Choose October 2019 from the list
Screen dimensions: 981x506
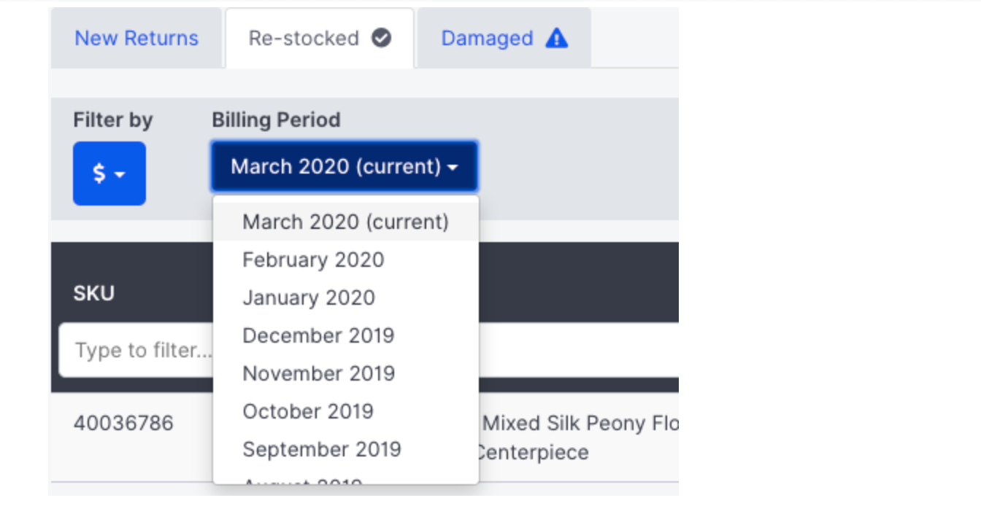[307, 411]
